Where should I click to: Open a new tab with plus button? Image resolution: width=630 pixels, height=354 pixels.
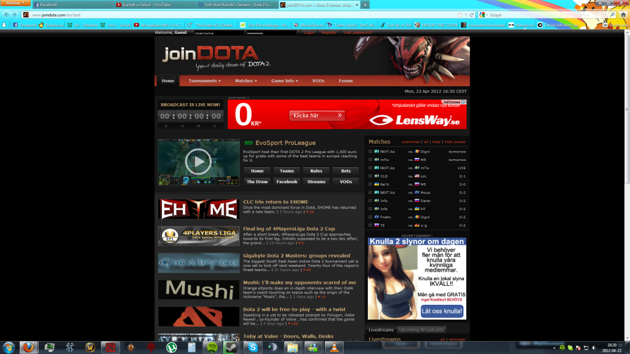365,5
